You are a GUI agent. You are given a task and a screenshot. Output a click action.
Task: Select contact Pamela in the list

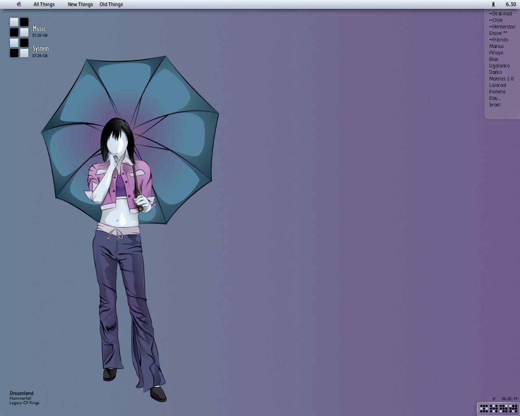click(497, 92)
